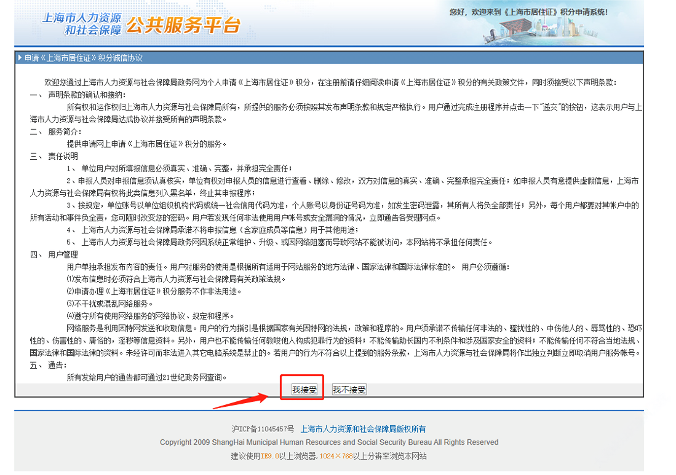Click the Copyright 2009 ShangHai Municipal footer line
The width and height of the screenshot is (676, 475).
point(329,442)
